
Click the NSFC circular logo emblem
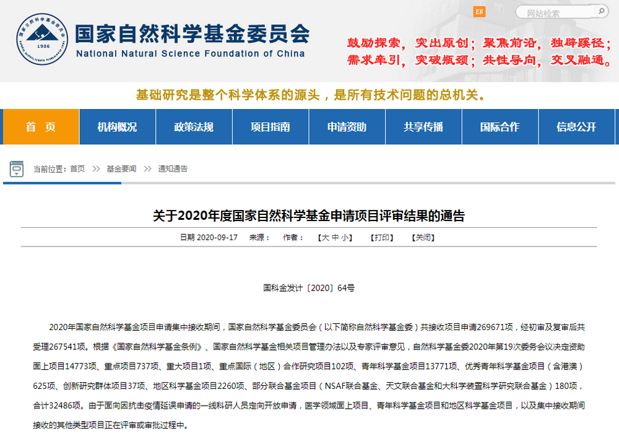tap(42, 38)
